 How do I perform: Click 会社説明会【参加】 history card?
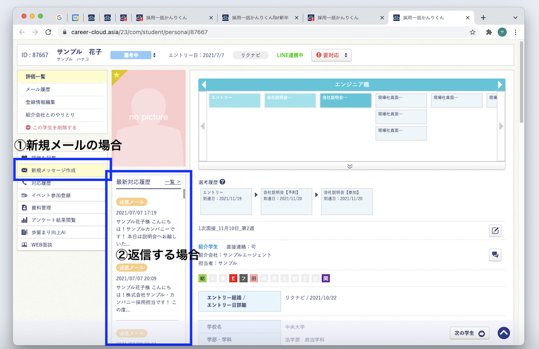click(347, 201)
